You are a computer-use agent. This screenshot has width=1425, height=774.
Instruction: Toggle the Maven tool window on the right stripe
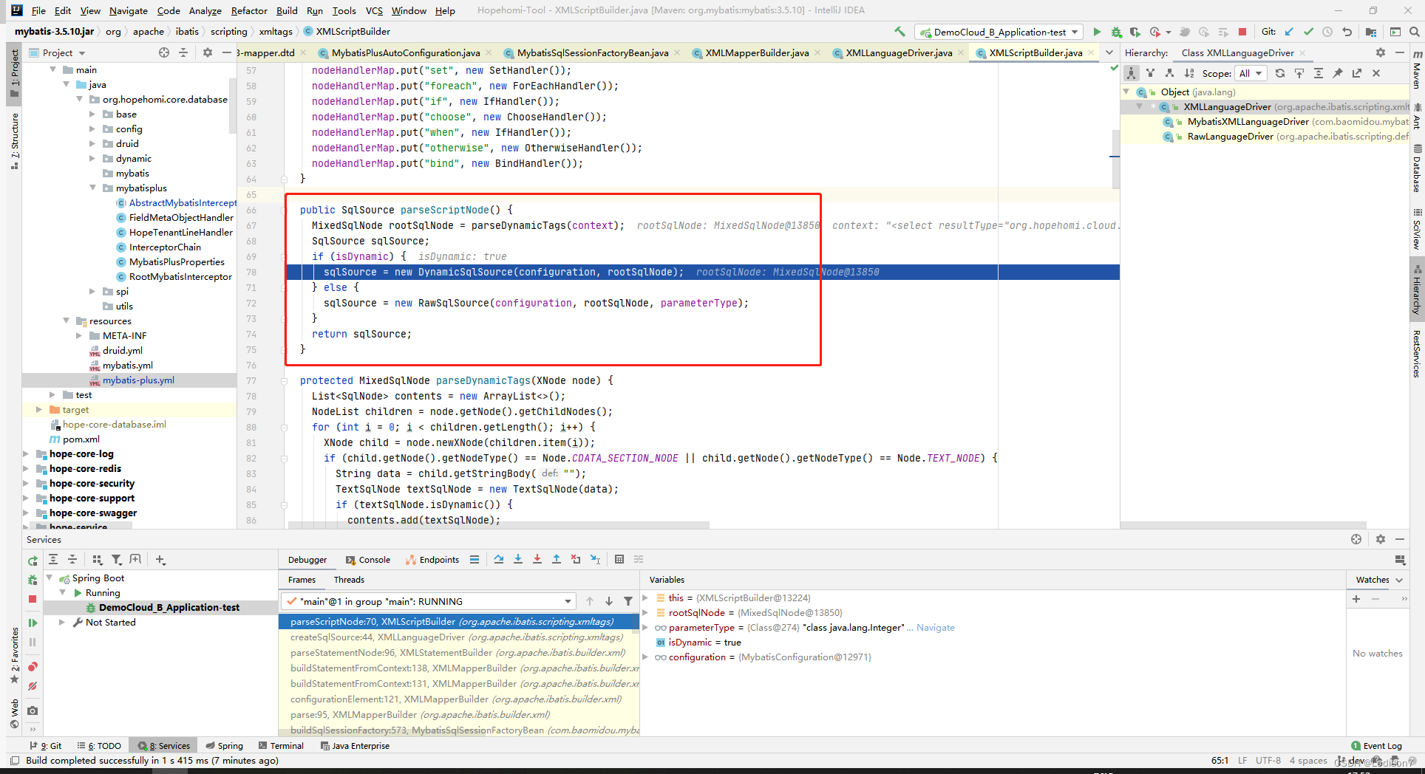click(1417, 70)
